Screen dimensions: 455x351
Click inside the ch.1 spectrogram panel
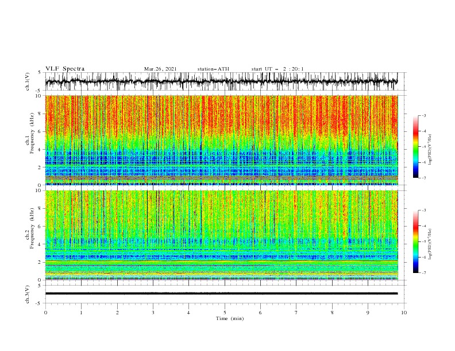pyautogui.click(x=222, y=140)
